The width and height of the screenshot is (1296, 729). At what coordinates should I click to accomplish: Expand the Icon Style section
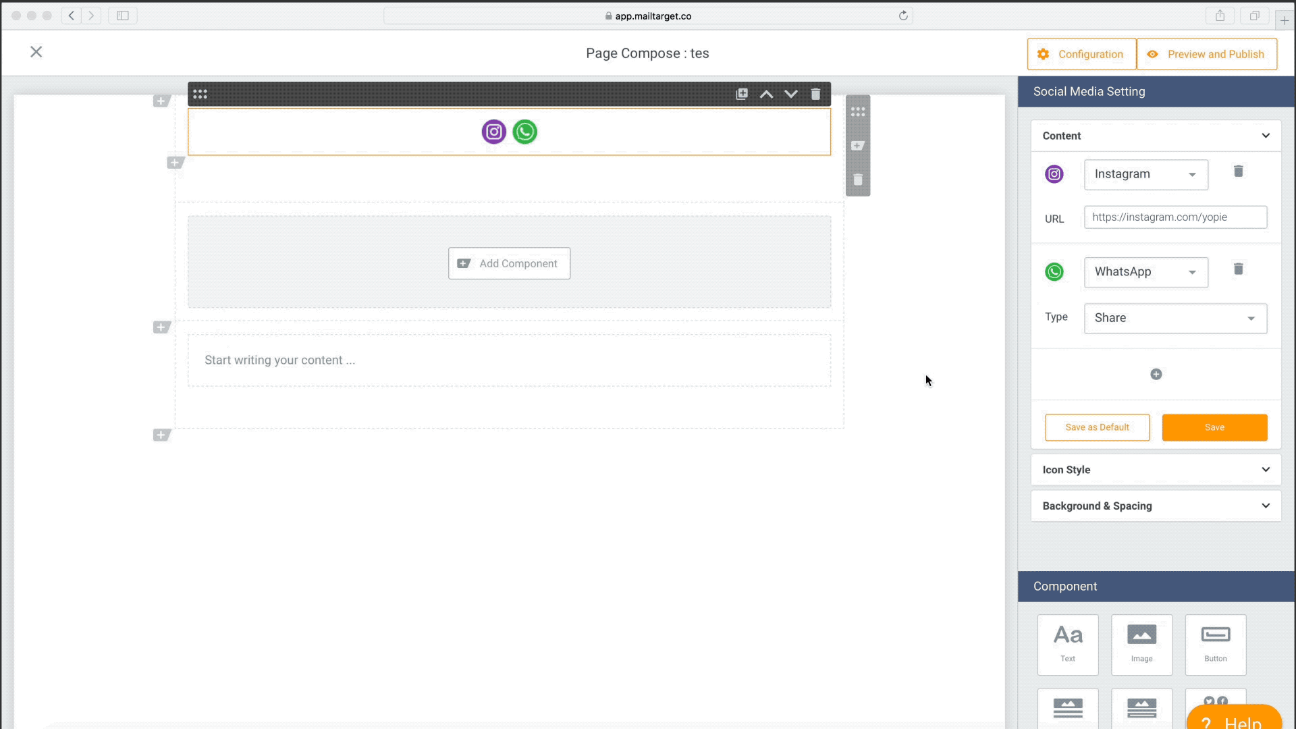pos(1155,470)
